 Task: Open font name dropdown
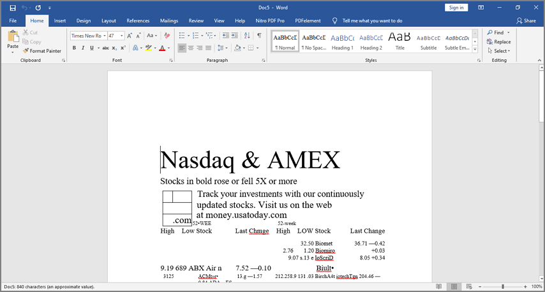[x=104, y=36]
